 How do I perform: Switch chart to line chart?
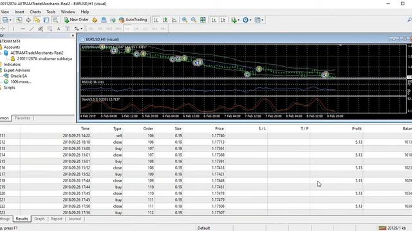pos(174,20)
